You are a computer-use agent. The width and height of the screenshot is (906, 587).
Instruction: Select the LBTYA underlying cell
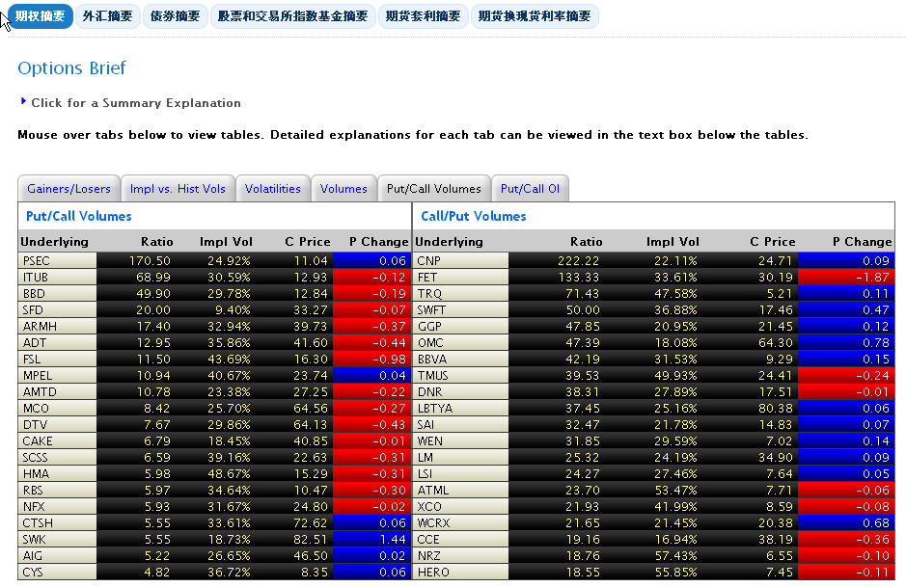tap(460, 408)
